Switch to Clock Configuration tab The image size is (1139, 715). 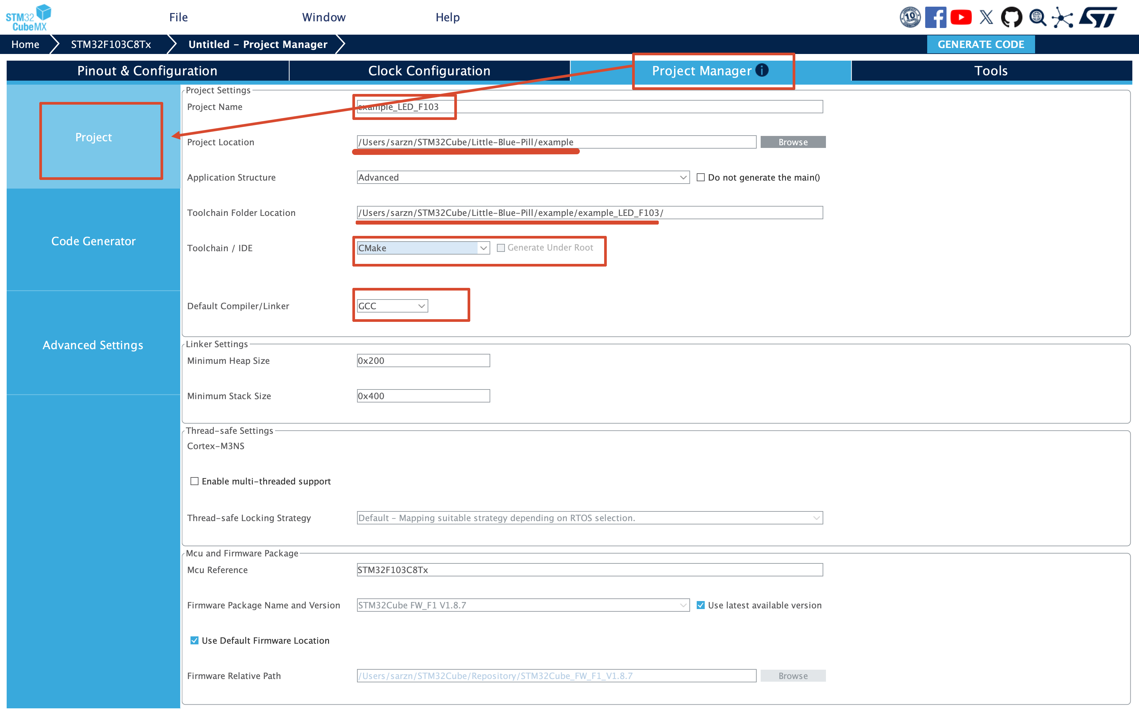click(x=429, y=71)
